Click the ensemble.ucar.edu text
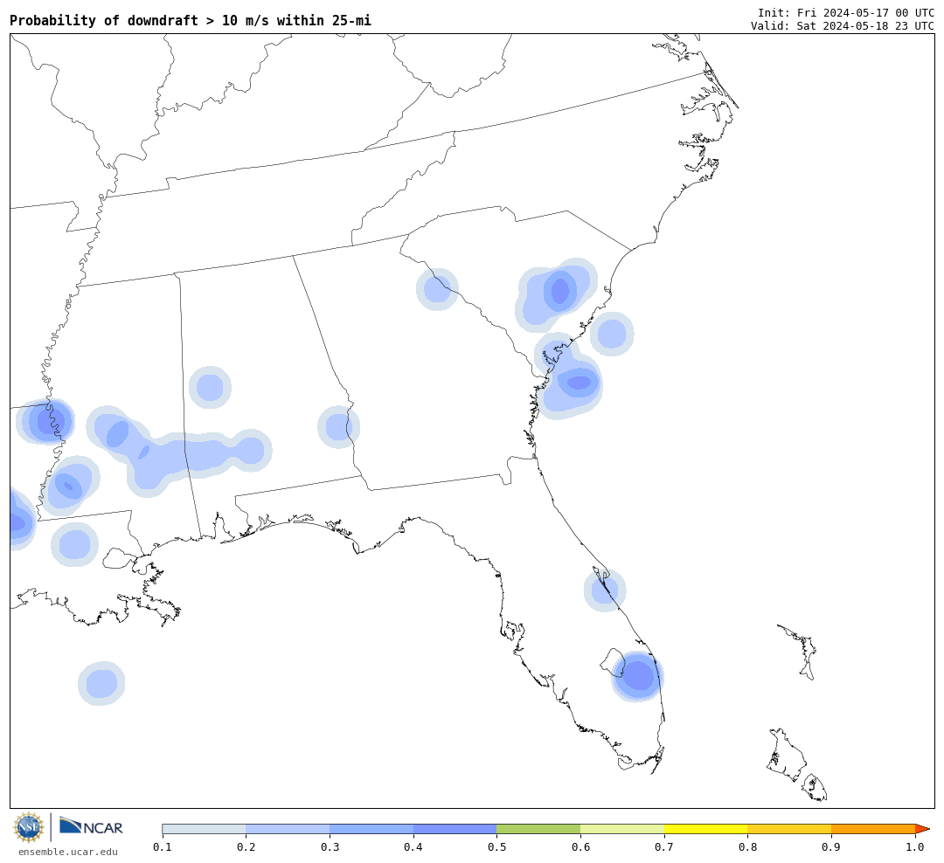The width and height of the screenshot is (944, 863). [x=68, y=852]
